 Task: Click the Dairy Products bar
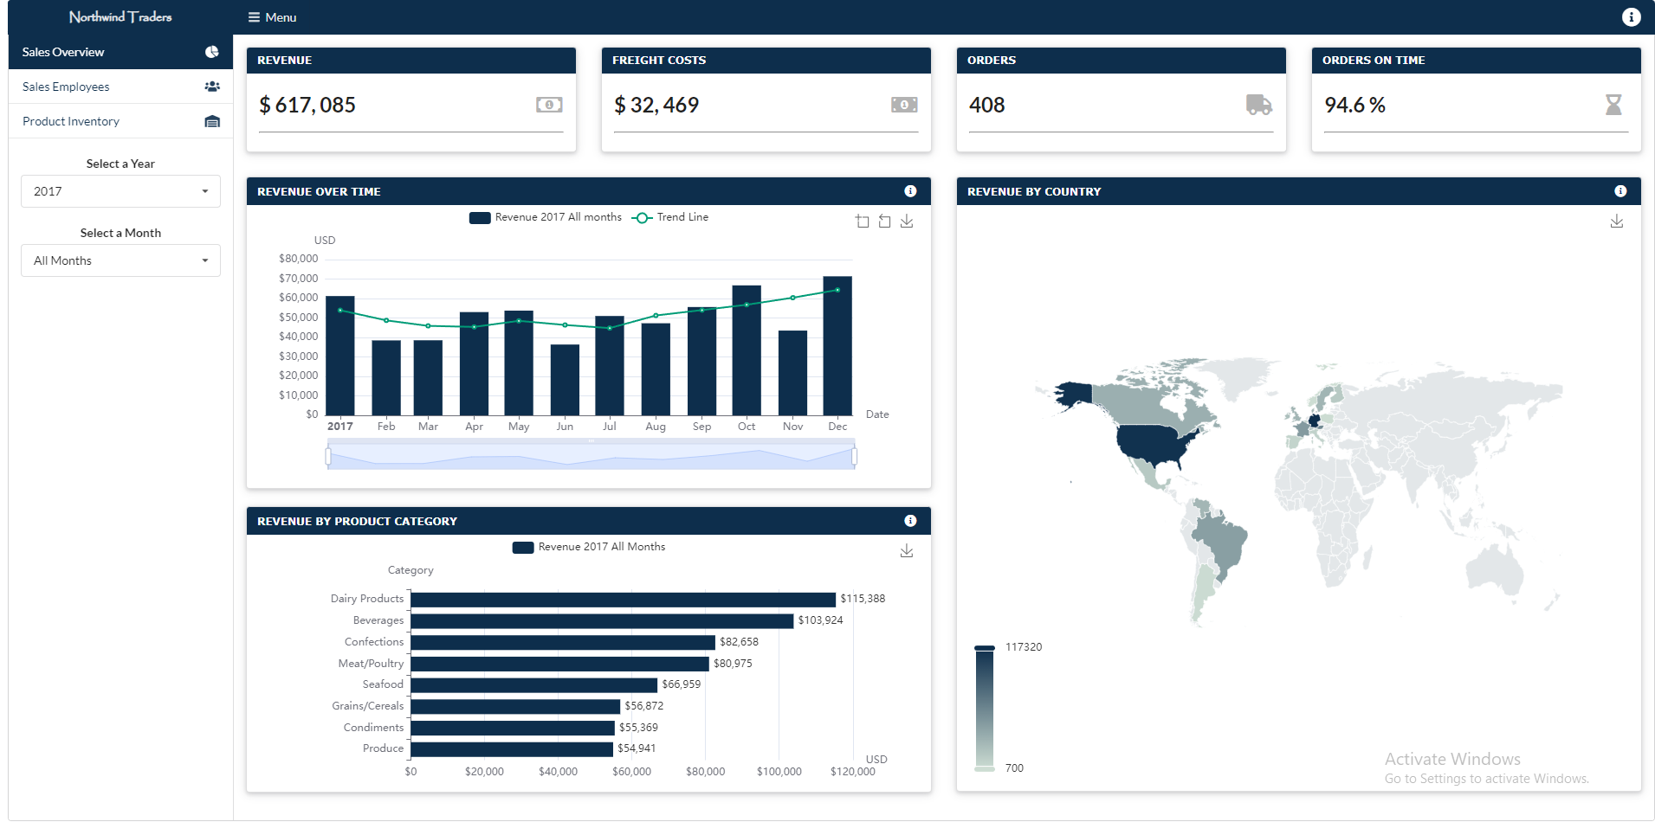[624, 600]
